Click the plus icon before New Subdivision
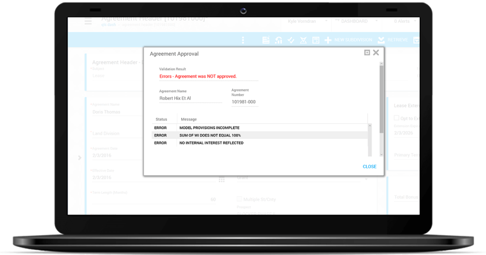Screen dimensions: 486x255 (x=328, y=40)
